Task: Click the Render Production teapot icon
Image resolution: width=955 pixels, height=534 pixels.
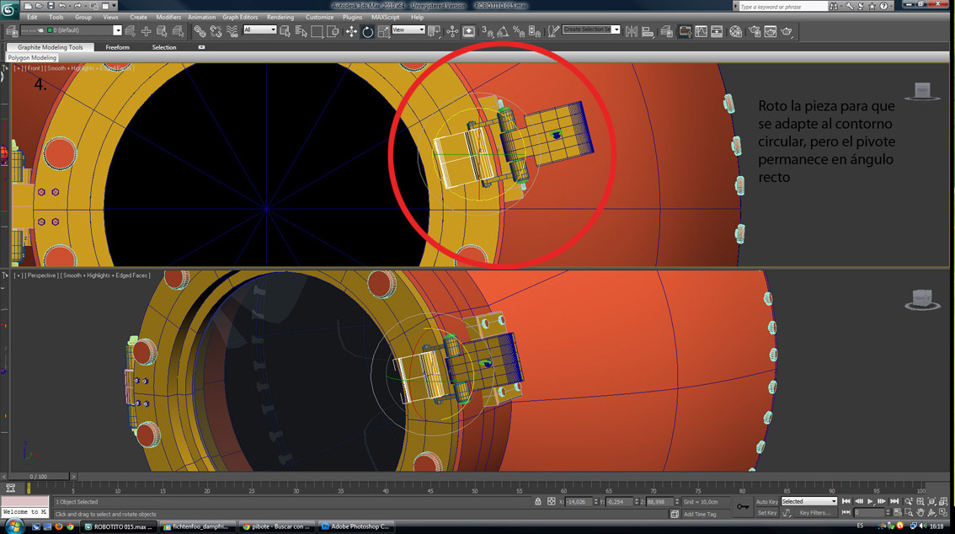Action: [x=787, y=31]
